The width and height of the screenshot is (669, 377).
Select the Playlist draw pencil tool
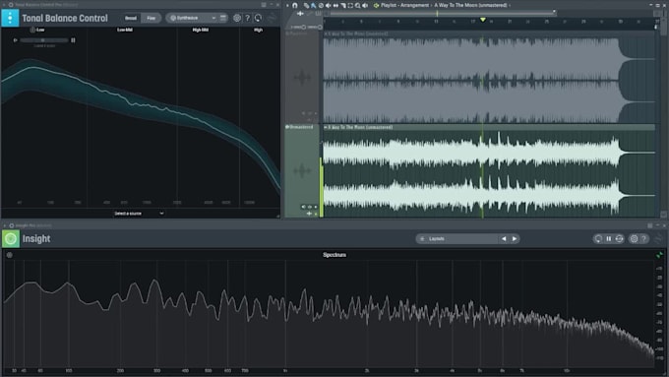[306, 6]
